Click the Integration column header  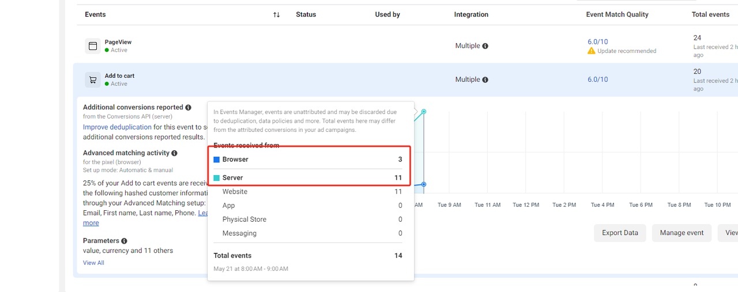(x=471, y=14)
